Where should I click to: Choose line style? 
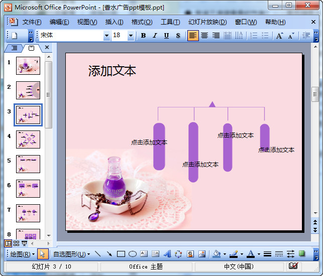coord(267,254)
